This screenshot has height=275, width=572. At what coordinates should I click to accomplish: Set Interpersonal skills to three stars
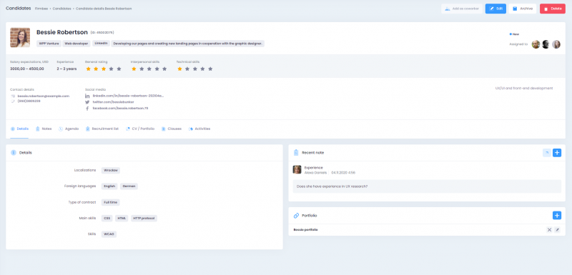click(x=149, y=69)
